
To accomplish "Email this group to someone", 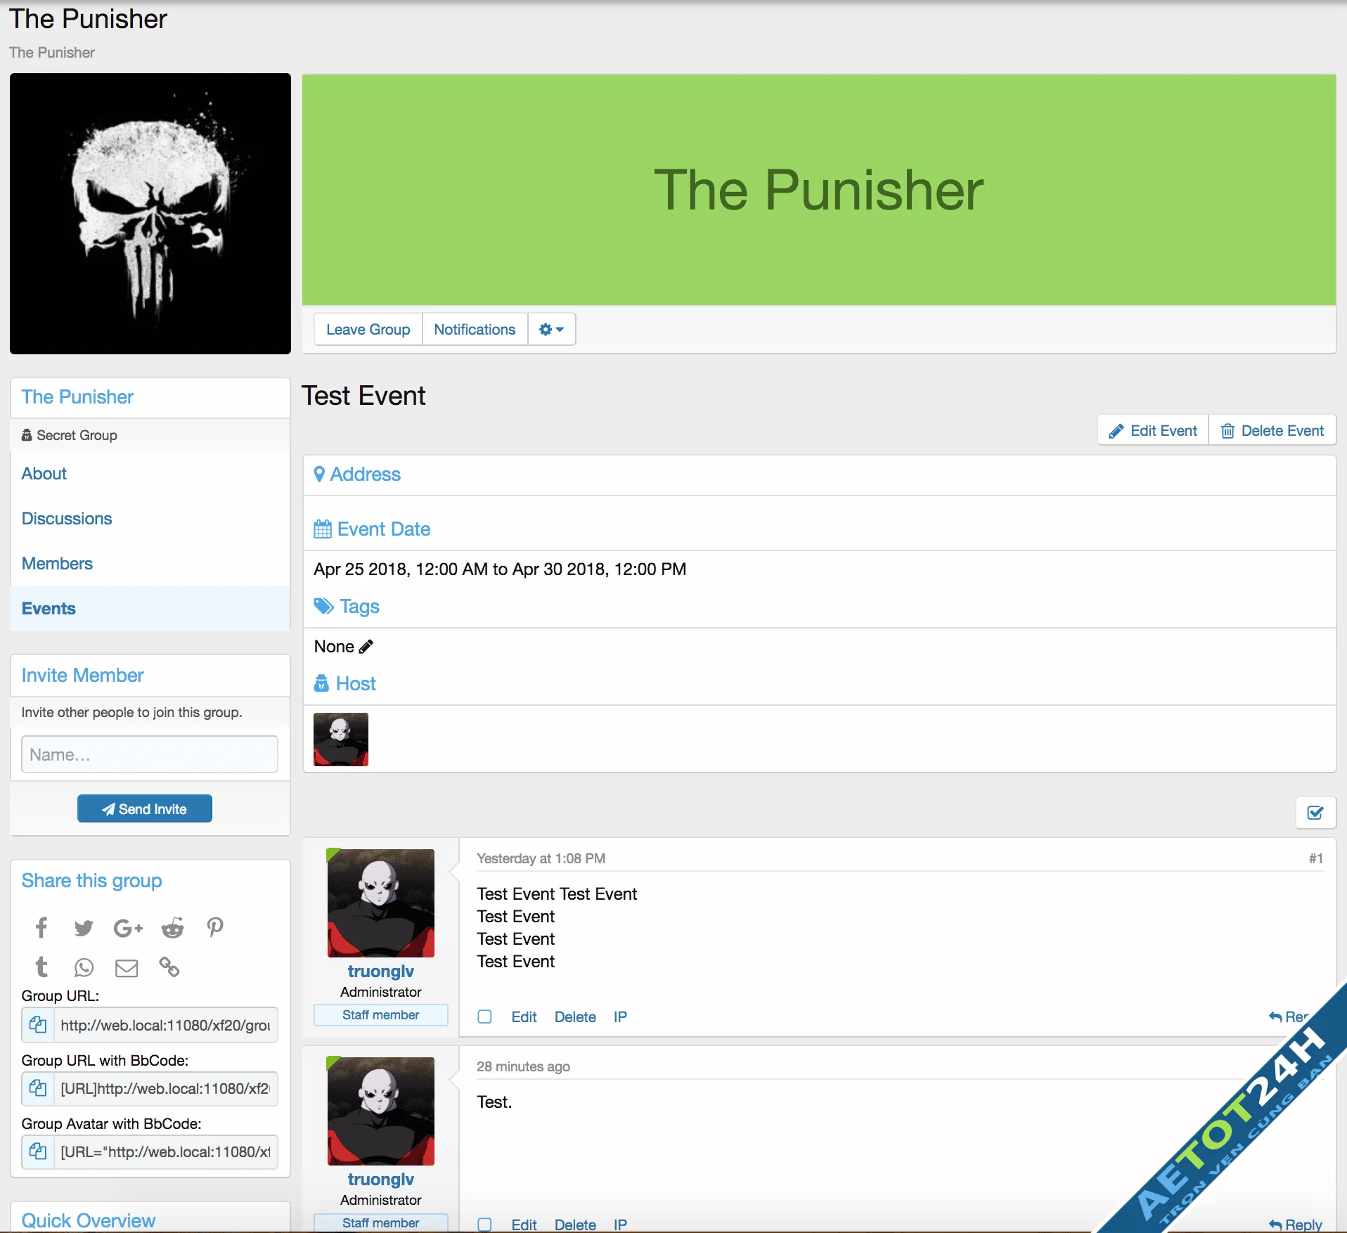I will click(127, 967).
